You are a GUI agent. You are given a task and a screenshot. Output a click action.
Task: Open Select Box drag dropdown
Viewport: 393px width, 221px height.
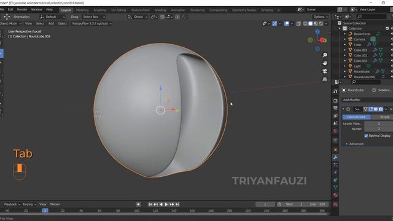94,17
